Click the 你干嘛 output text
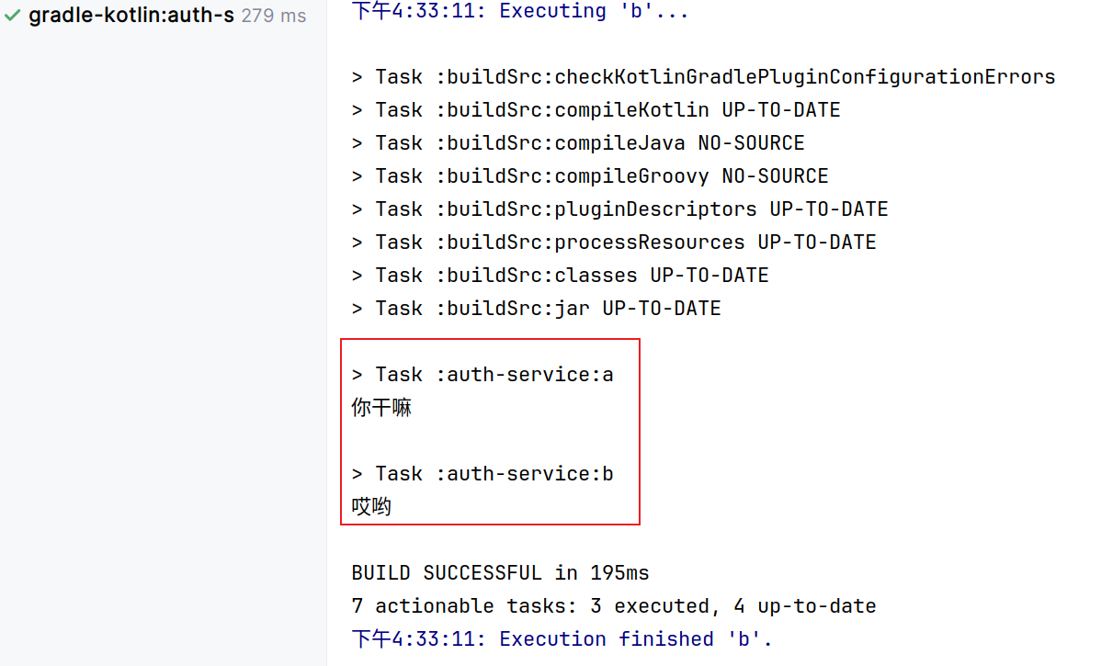This screenshot has height=666, width=1101. pyautogui.click(x=381, y=408)
